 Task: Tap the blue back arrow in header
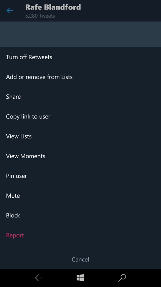click(10, 11)
